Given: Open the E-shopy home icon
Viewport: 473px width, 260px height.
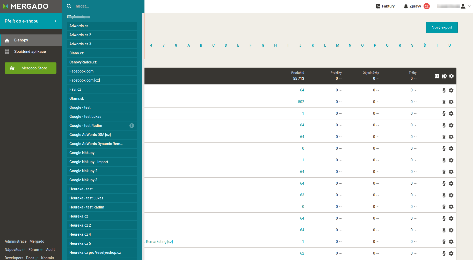Looking at the screenshot, I should click(x=7, y=40).
